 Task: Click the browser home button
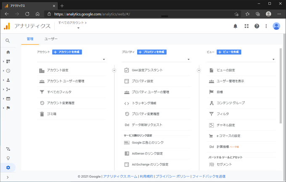point(37,14)
